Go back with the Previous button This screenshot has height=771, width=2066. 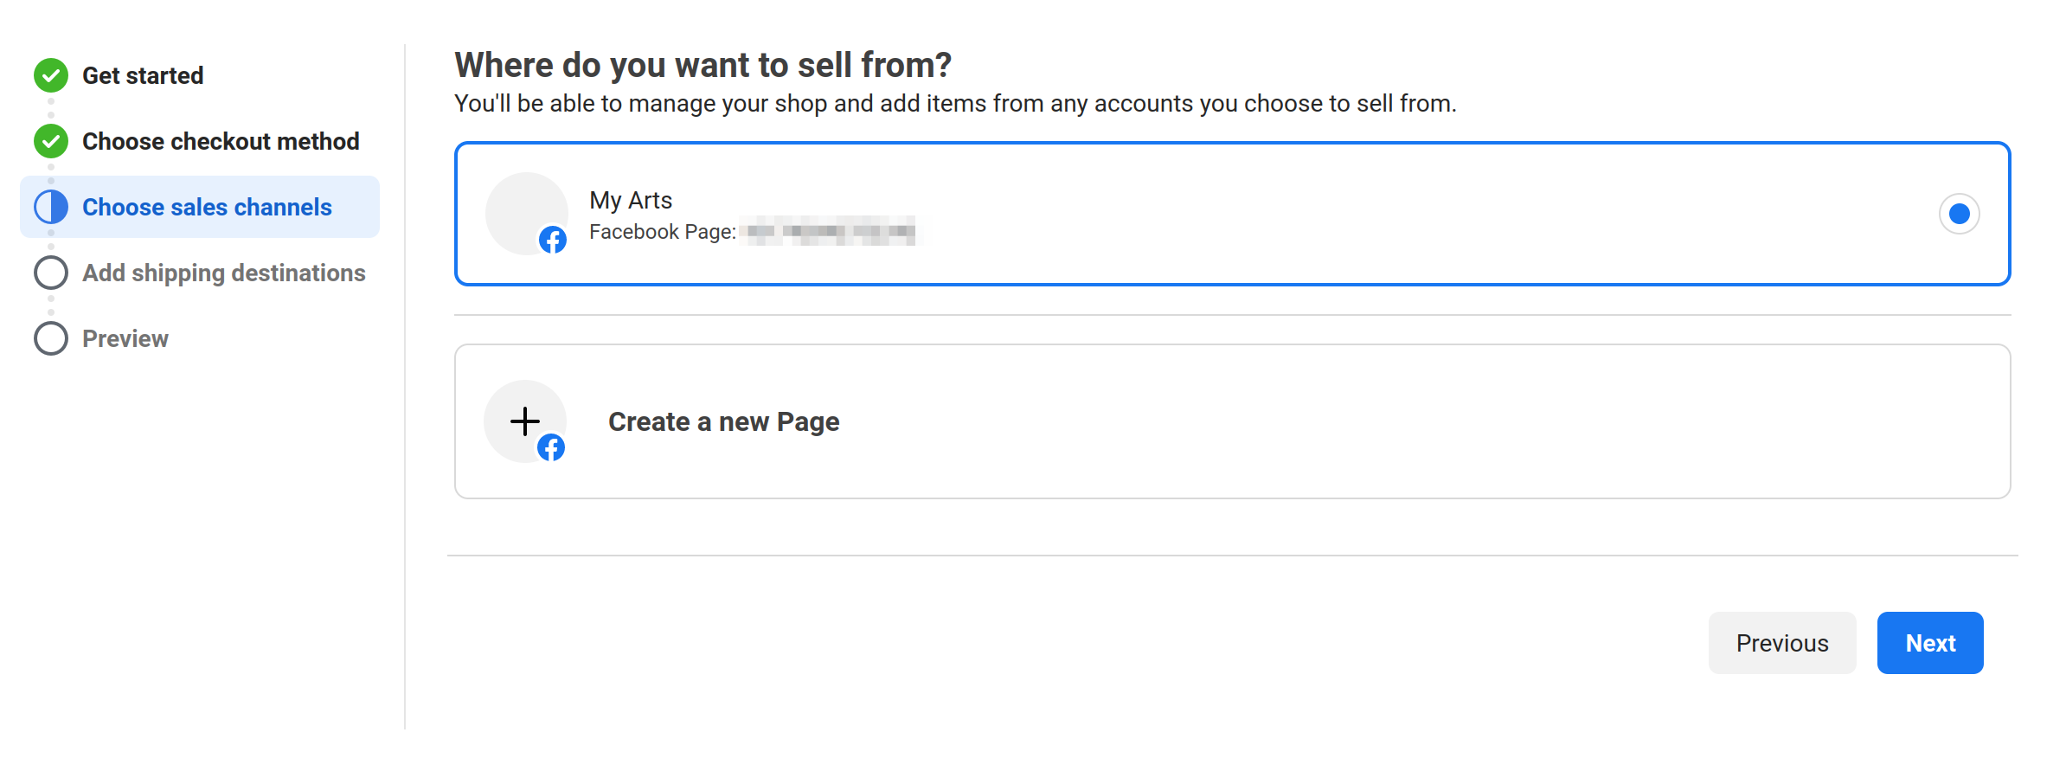1782,643
